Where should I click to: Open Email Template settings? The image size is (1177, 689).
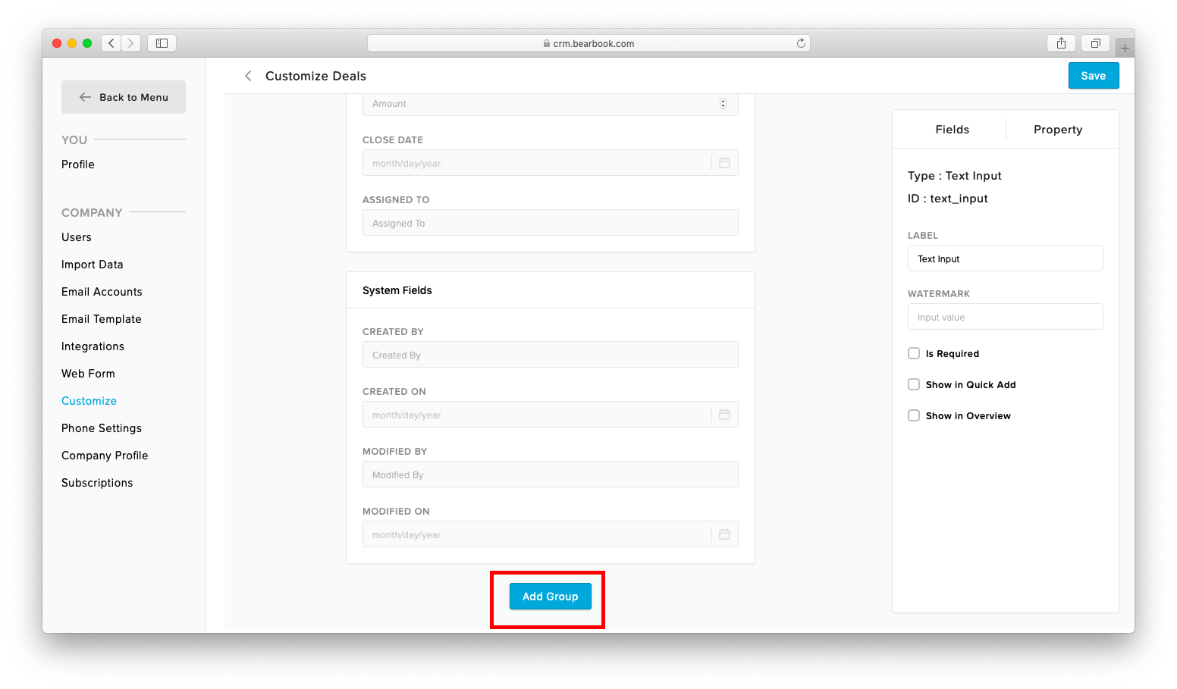pyautogui.click(x=102, y=319)
